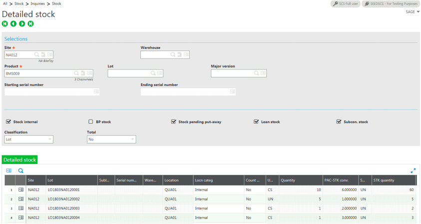
Task: Open the Warehouse selection lookup icon
Action: pos(173,54)
